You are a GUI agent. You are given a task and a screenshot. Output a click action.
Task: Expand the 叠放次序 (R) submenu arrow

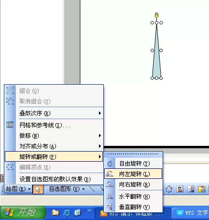100,113
